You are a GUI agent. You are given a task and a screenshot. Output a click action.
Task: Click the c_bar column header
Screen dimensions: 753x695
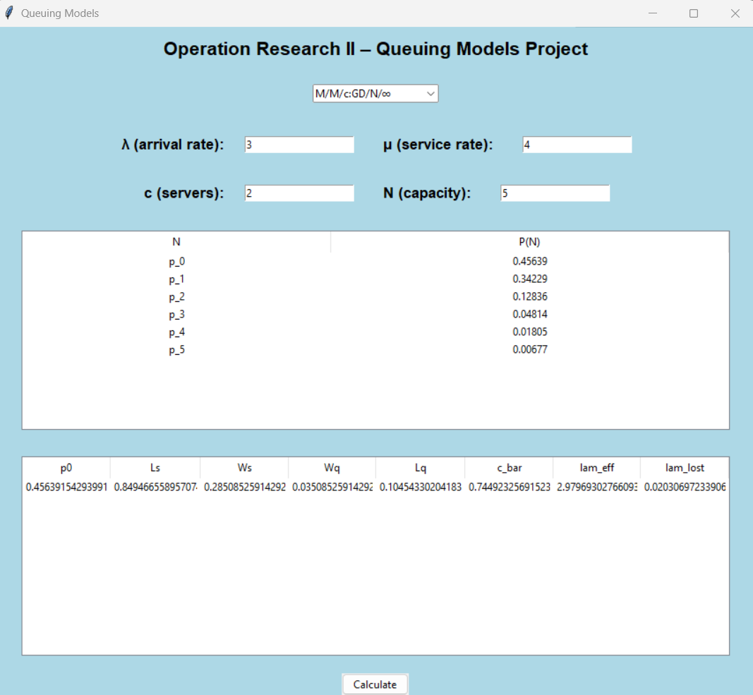[509, 467]
